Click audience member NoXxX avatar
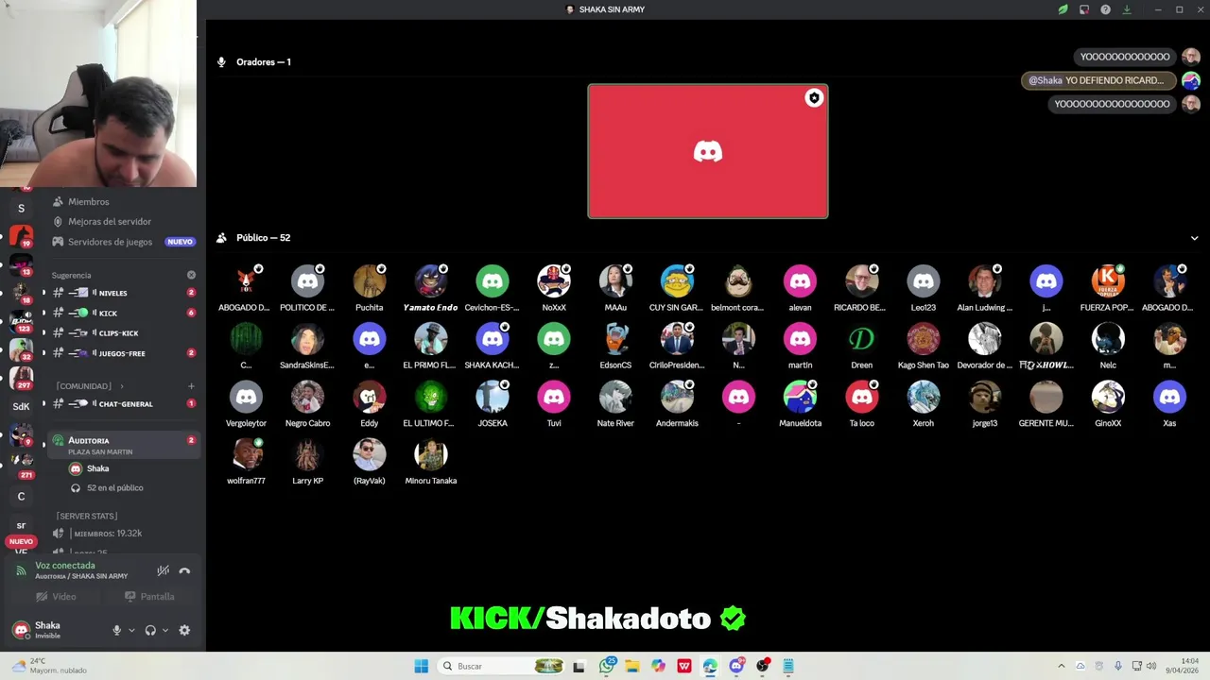 tap(554, 280)
